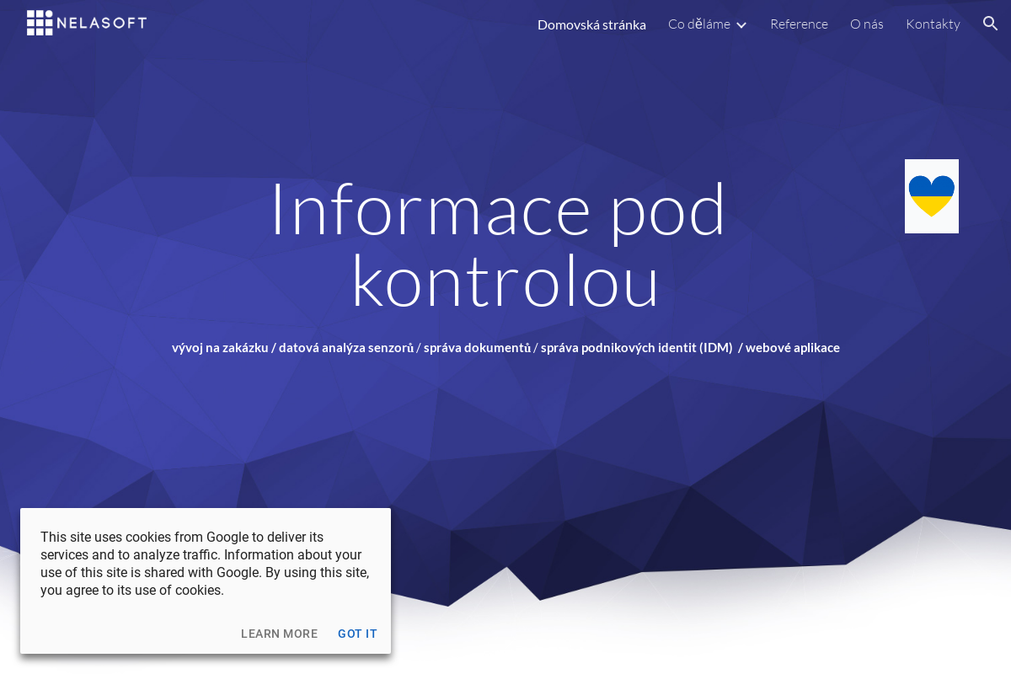The image size is (1011, 674).
Task: Open the Kontakty page
Action: pos(933,24)
